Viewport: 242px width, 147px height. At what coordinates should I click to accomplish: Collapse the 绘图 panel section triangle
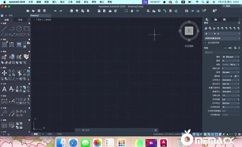[x=1, y=23]
